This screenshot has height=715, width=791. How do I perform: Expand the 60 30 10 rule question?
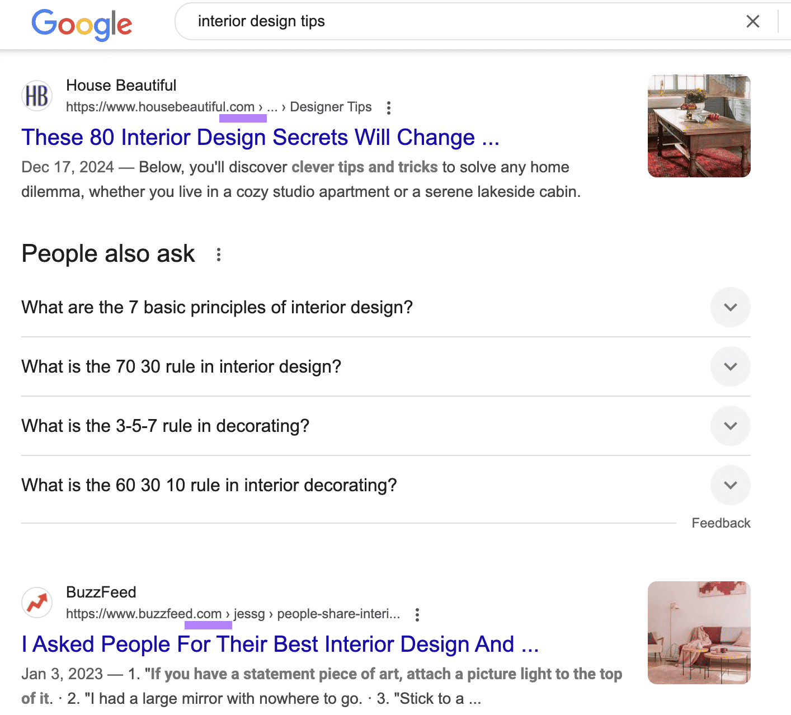tap(730, 485)
